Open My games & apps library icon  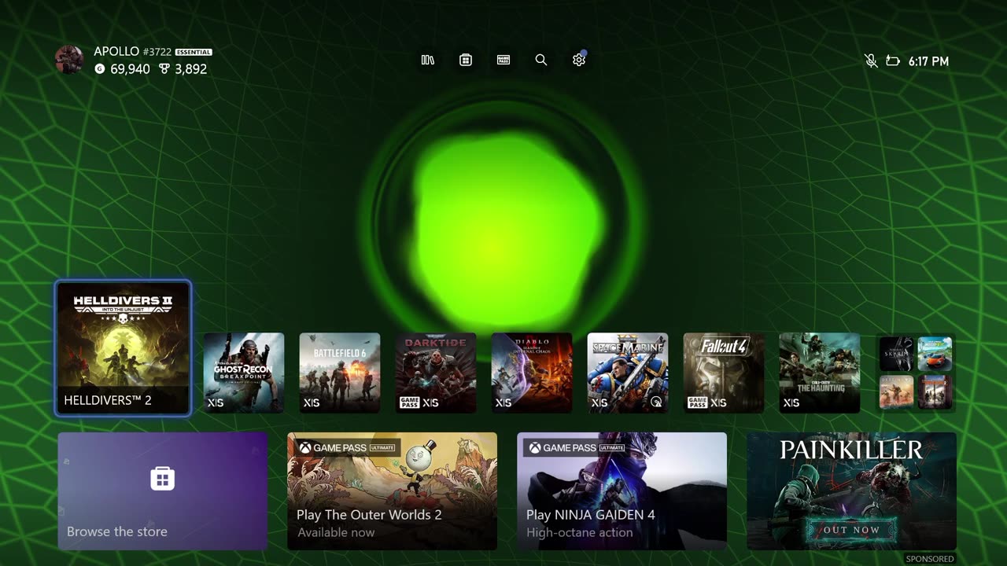pyautogui.click(x=428, y=60)
